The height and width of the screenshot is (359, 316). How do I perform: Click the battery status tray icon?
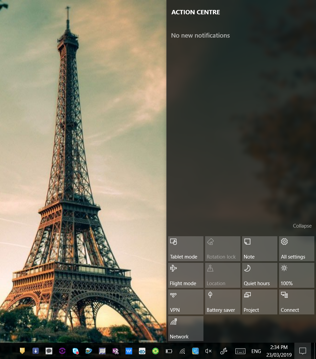pyautogui.click(x=169, y=351)
